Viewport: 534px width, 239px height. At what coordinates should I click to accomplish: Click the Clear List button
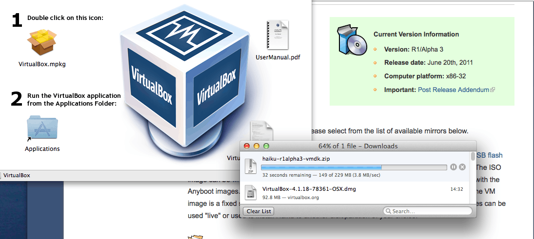point(260,211)
